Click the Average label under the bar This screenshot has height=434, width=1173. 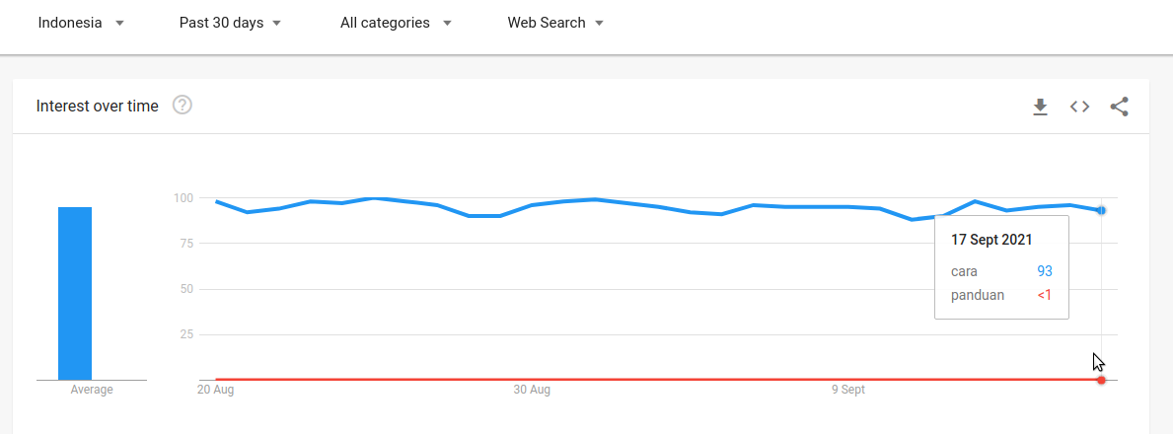click(92, 390)
